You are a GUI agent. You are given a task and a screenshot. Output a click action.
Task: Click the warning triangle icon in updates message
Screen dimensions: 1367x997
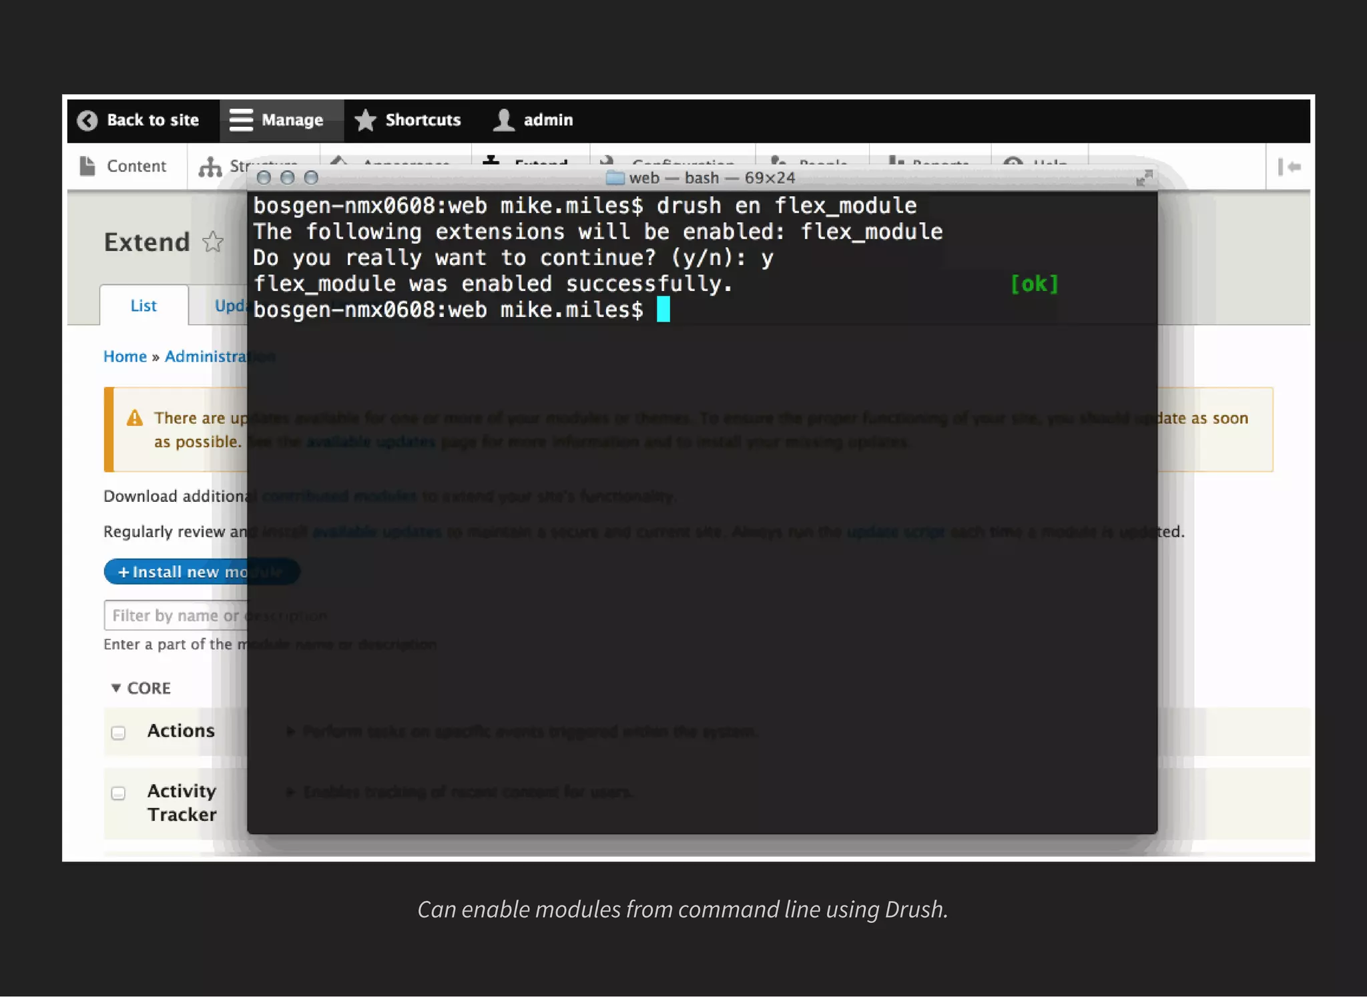[135, 418]
